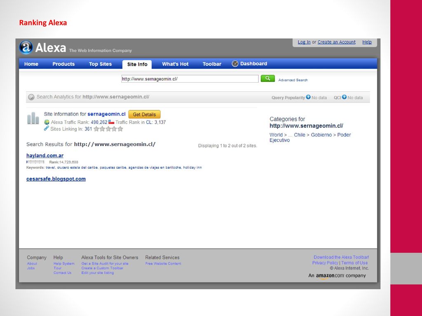This screenshot has width=422, height=316.
Task: Open cesarsafe.blogspot.com search result
Action: pyautogui.click(x=56, y=179)
